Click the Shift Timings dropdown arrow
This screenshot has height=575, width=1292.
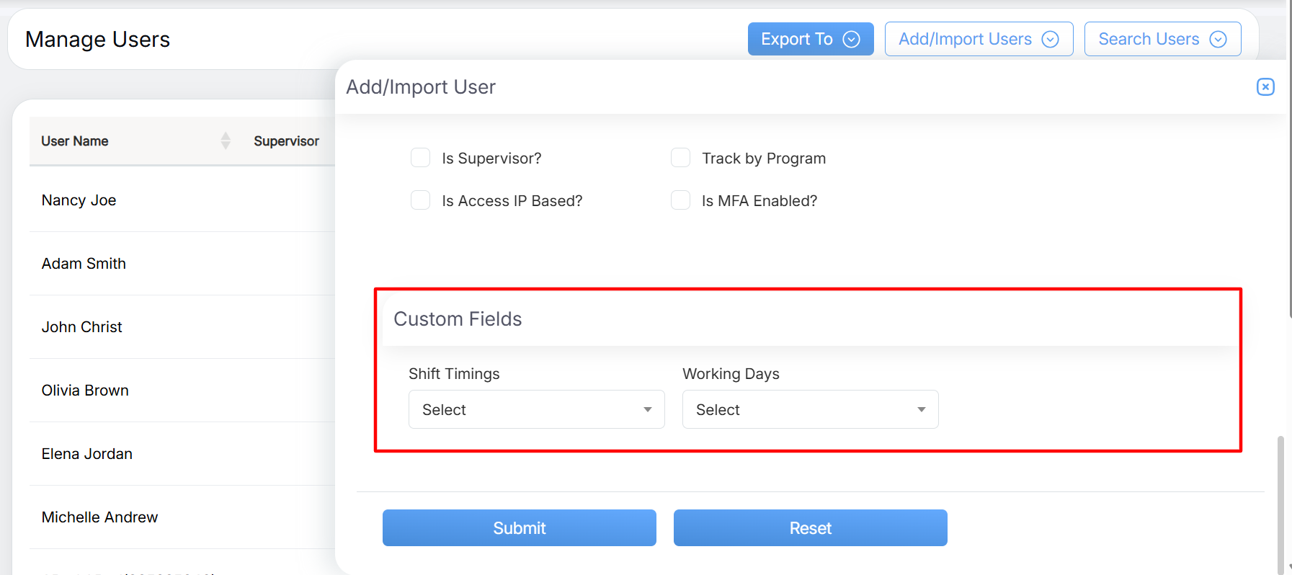tap(647, 409)
